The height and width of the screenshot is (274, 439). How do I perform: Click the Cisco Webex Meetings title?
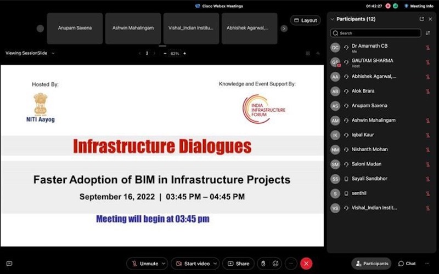point(219,6)
